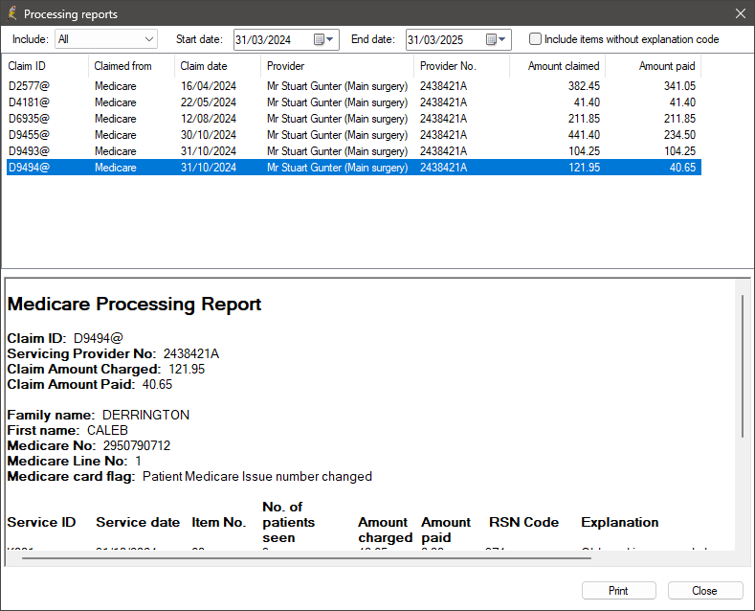Open the Start date calendar picker icon
755x611 pixels.
(319, 39)
